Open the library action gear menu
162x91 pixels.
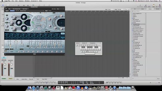pos(133,79)
